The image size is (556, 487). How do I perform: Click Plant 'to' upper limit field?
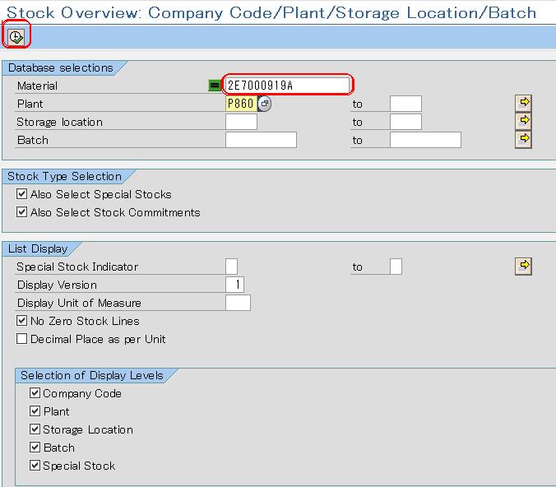point(405,104)
